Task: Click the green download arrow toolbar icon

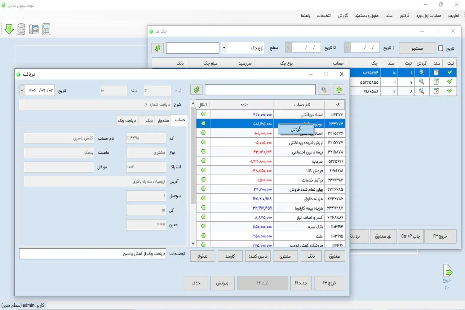Action: pos(9,29)
